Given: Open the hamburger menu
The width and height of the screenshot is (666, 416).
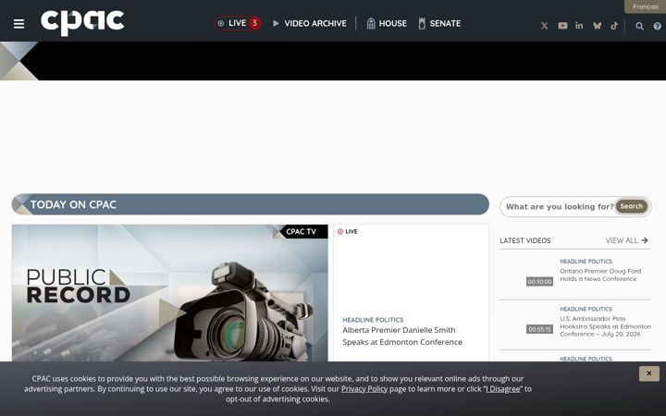Looking at the screenshot, I should (x=18, y=24).
